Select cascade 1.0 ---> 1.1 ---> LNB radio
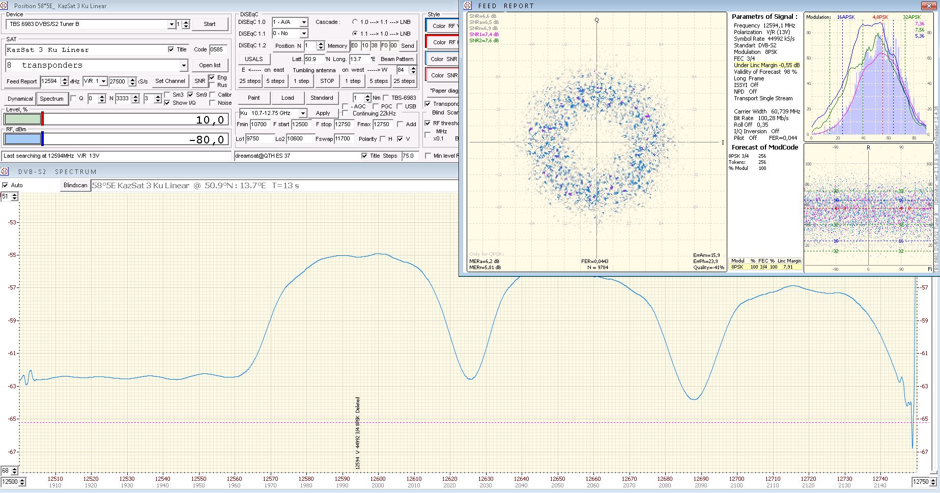Screen dimensions: 940x493 click(355, 22)
